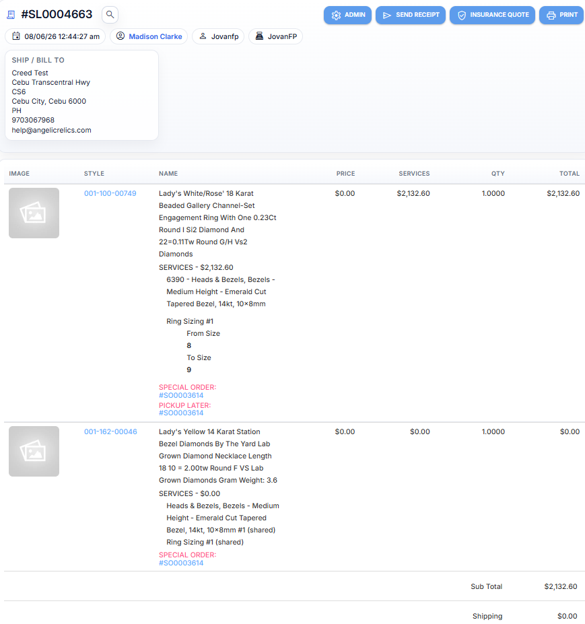Click the date chip 08/06/26 12:44:27 am

pos(55,36)
